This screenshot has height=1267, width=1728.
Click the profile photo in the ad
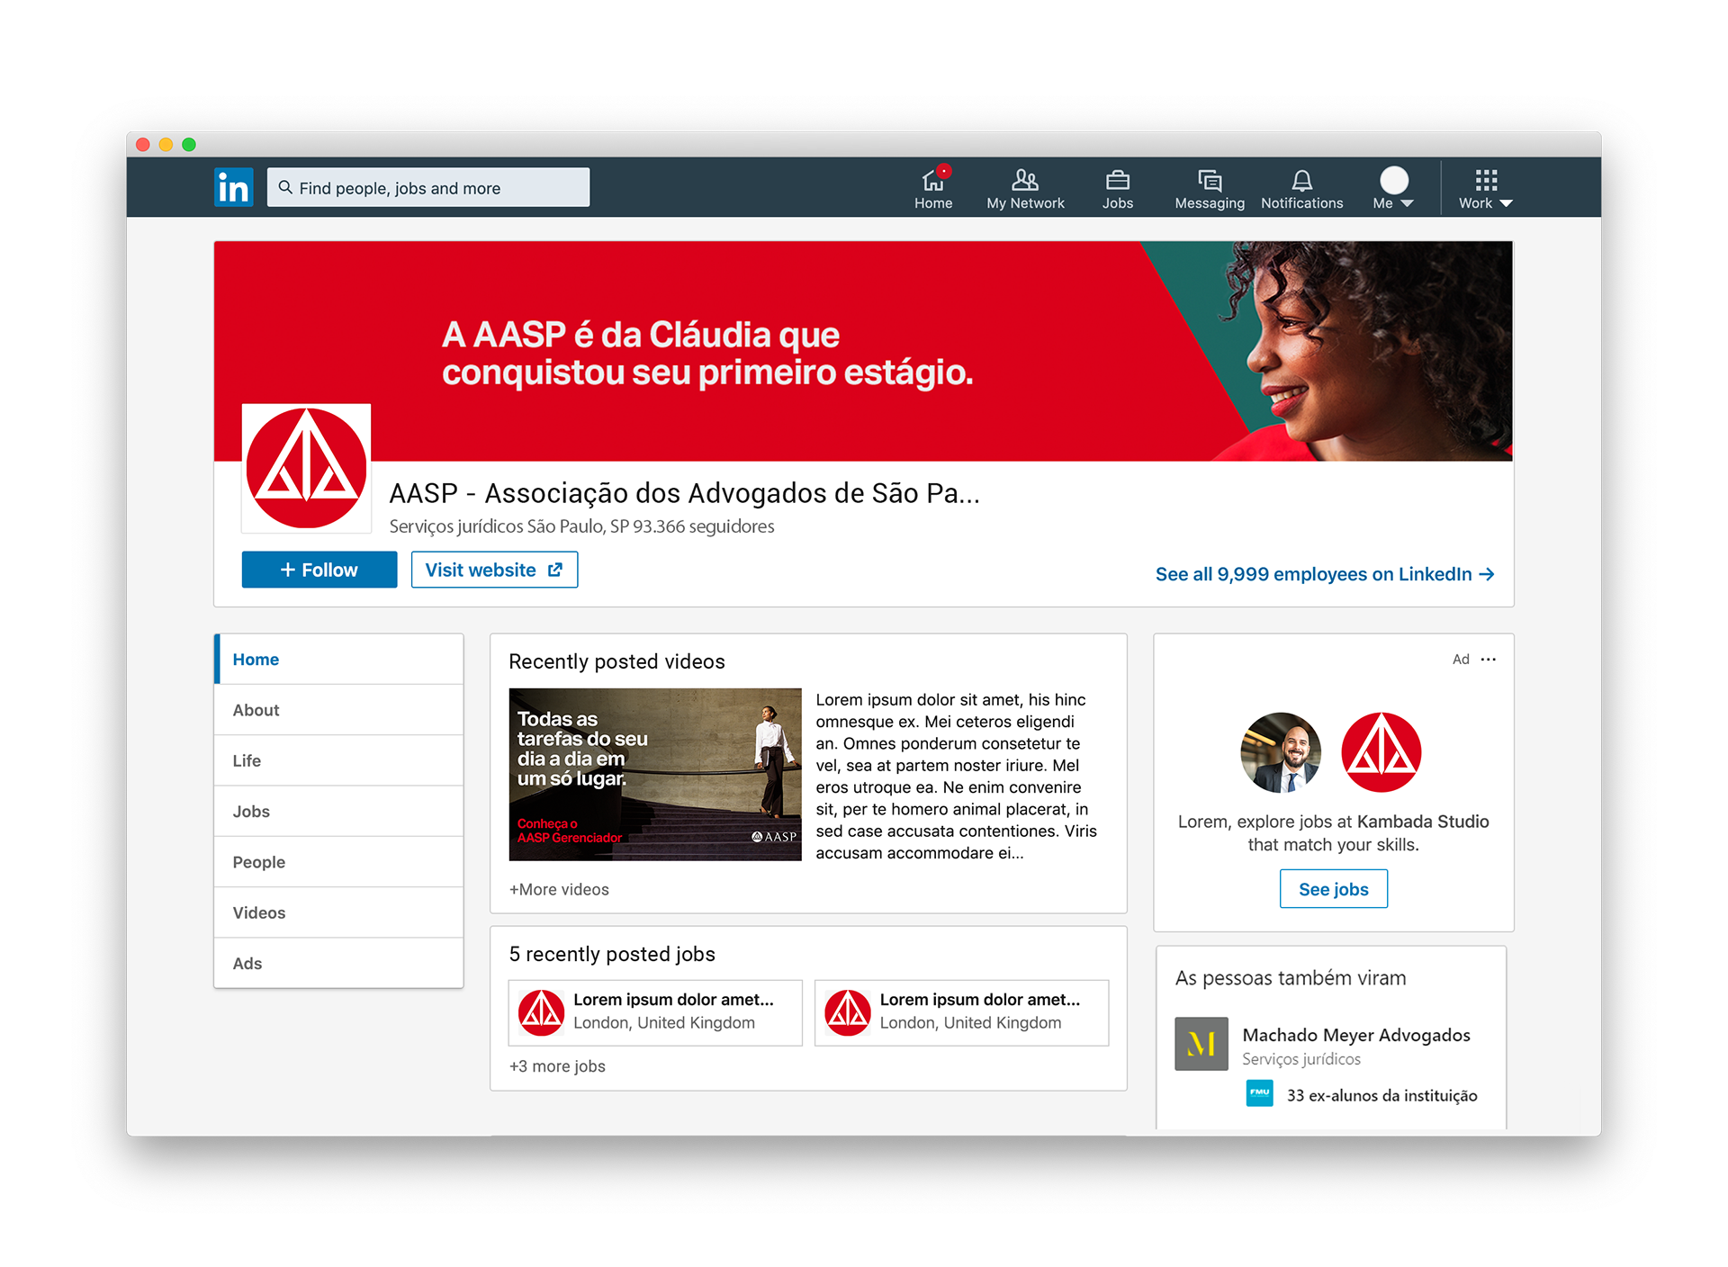(x=1281, y=752)
